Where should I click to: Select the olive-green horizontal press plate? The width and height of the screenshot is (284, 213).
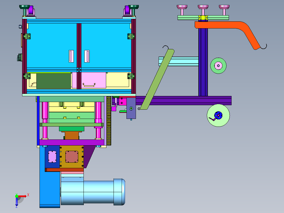pyautogui.click(x=72, y=125)
